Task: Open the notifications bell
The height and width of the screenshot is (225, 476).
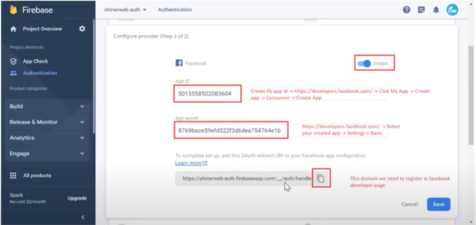Action: click(x=436, y=10)
